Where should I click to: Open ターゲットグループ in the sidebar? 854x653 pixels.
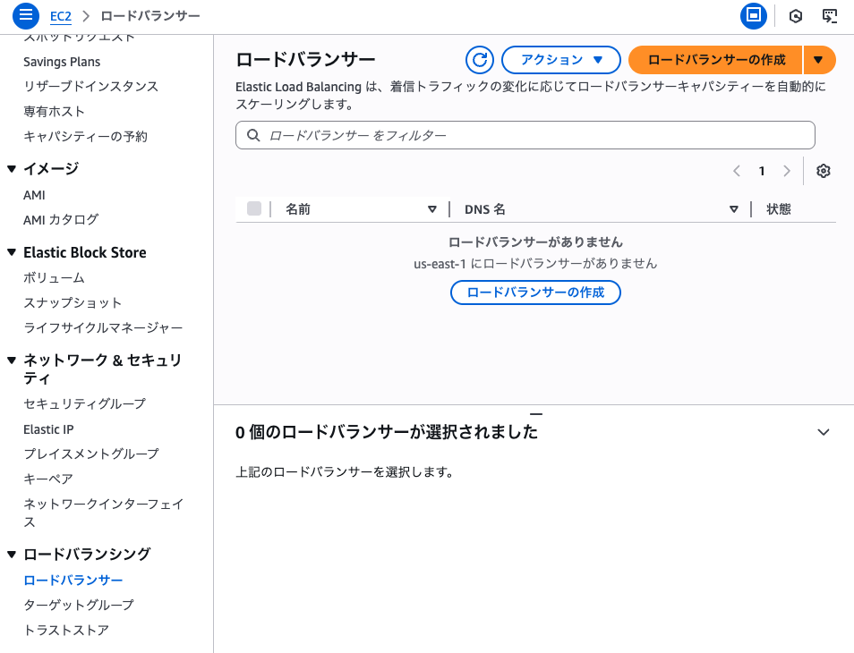pos(79,605)
